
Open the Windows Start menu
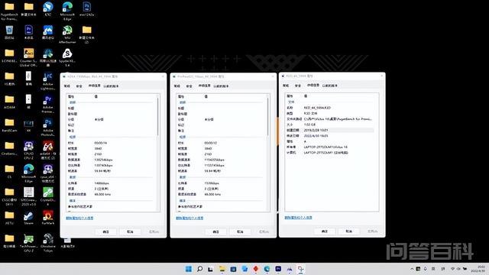(189, 269)
